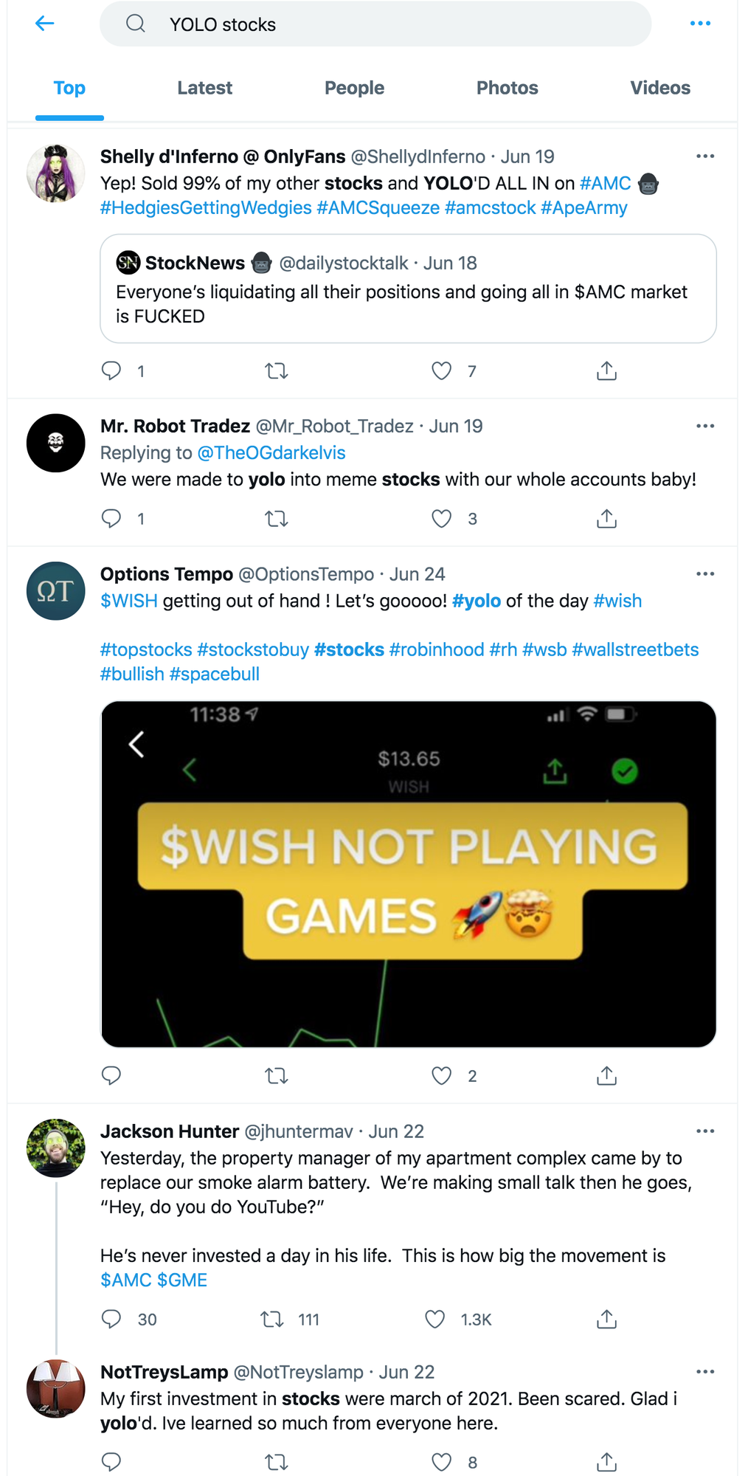
Task: Retweet Mr. Robot Tradez's post
Action: pos(276,519)
